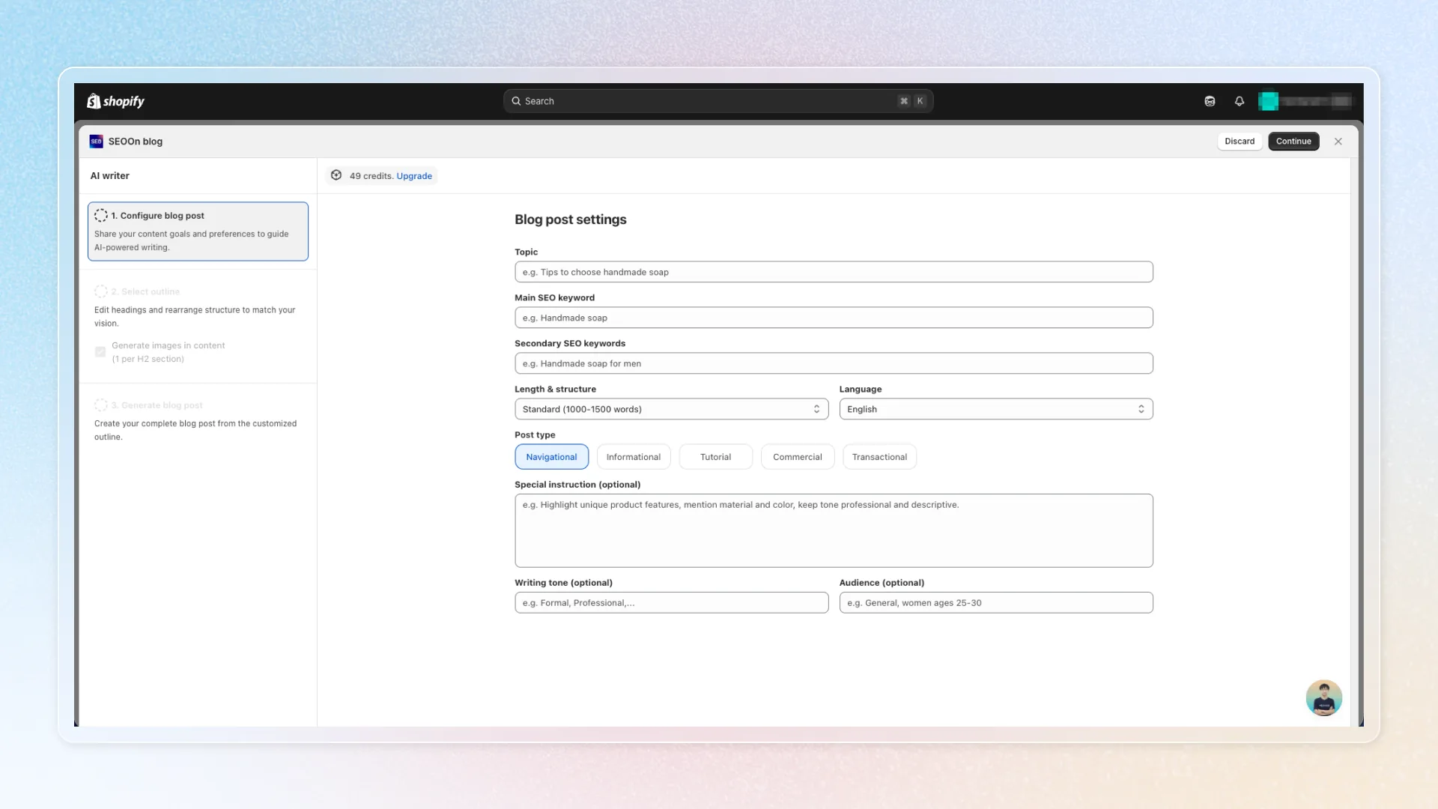Close the SEOOn blog panel
1438x809 pixels.
tap(1338, 142)
